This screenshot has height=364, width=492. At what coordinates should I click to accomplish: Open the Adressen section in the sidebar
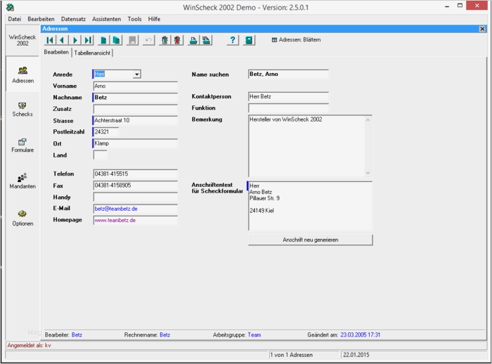tap(22, 74)
